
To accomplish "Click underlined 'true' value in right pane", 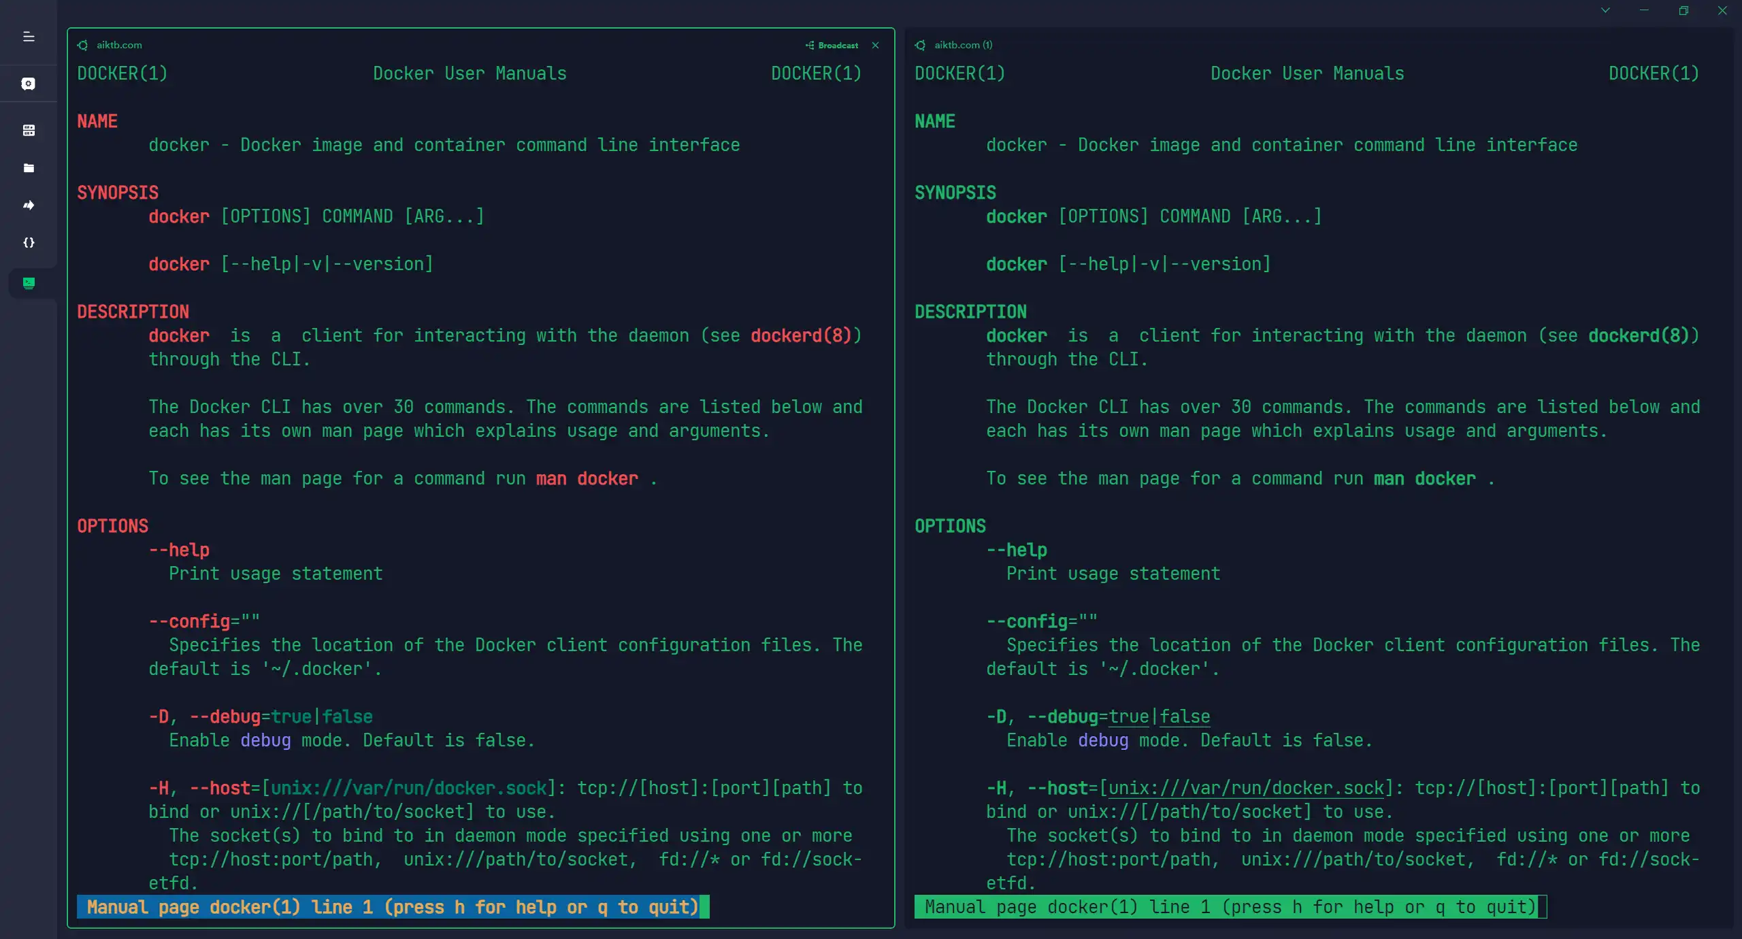I will pos(1129,717).
